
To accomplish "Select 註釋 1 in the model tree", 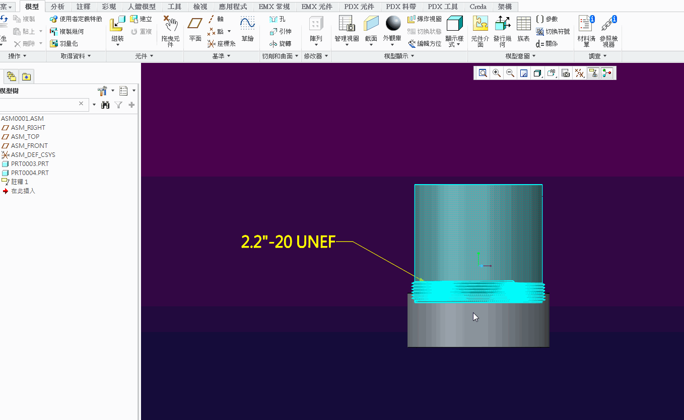I will (20, 182).
